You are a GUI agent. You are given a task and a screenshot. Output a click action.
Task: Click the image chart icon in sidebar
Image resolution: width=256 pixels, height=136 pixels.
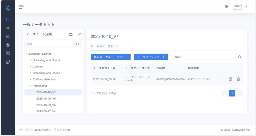tap(8, 62)
